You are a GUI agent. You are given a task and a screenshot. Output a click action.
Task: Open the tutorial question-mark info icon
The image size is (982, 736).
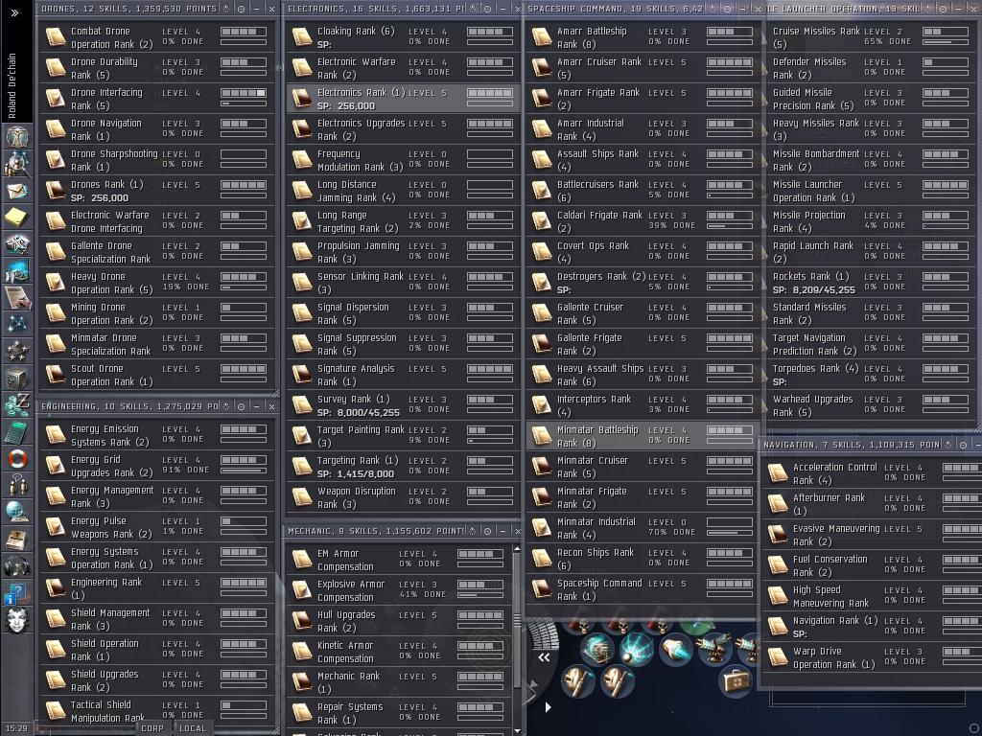click(x=17, y=593)
